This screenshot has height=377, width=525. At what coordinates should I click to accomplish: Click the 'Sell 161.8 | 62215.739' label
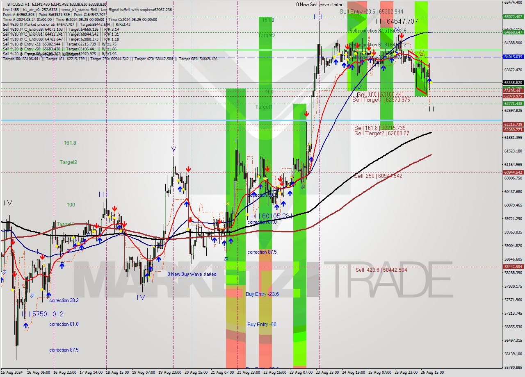pyautogui.click(x=380, y=128)
